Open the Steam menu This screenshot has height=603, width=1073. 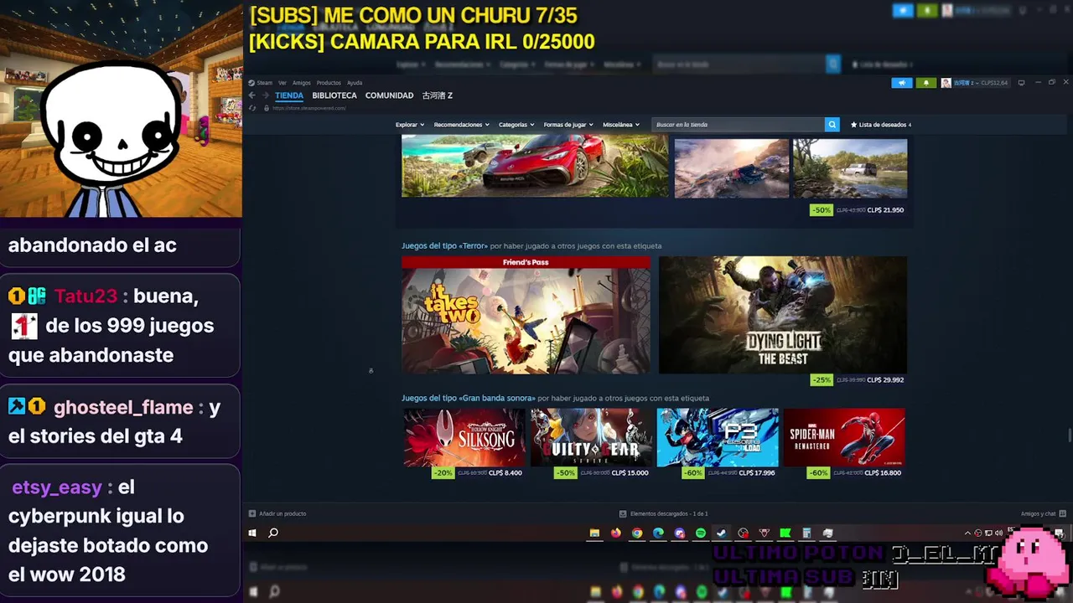(261, 83)
